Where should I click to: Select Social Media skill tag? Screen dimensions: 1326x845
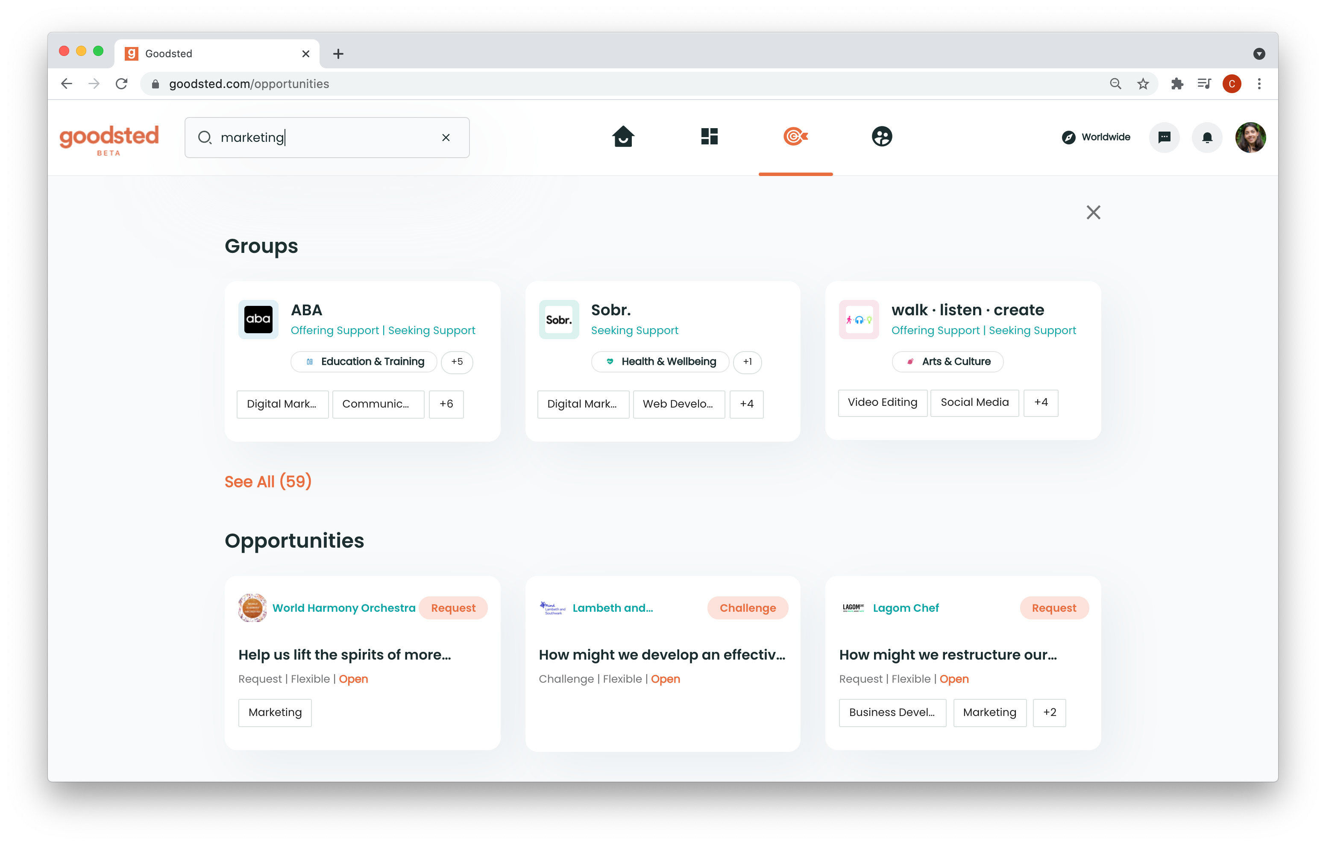point(975,403)
